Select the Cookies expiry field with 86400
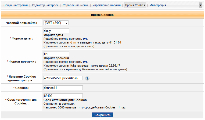Viewport: 205px width, 120px height. click(63, 96)
